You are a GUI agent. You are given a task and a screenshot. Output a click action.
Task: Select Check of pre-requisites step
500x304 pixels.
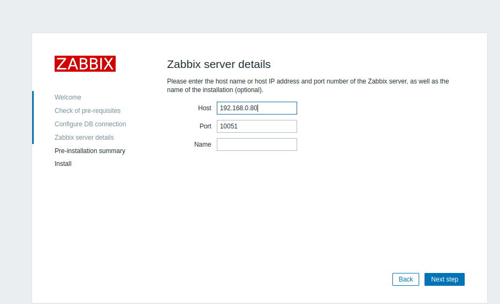coord(87,111)
